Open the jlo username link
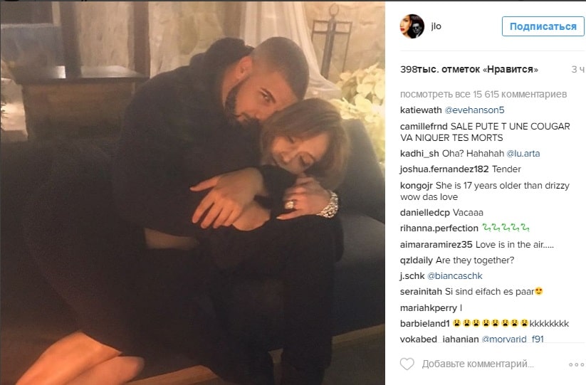Image resolution: width=586 pixels, height=385 pixels. click(436, 26)
